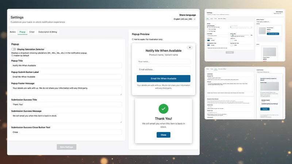The height and width of the screenshot is (164, 292).
Task: Click the Save Settings button
Action: click(x=66, y=147)
